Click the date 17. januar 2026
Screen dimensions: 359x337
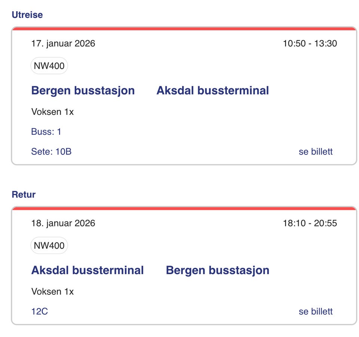tap(63, 43)
